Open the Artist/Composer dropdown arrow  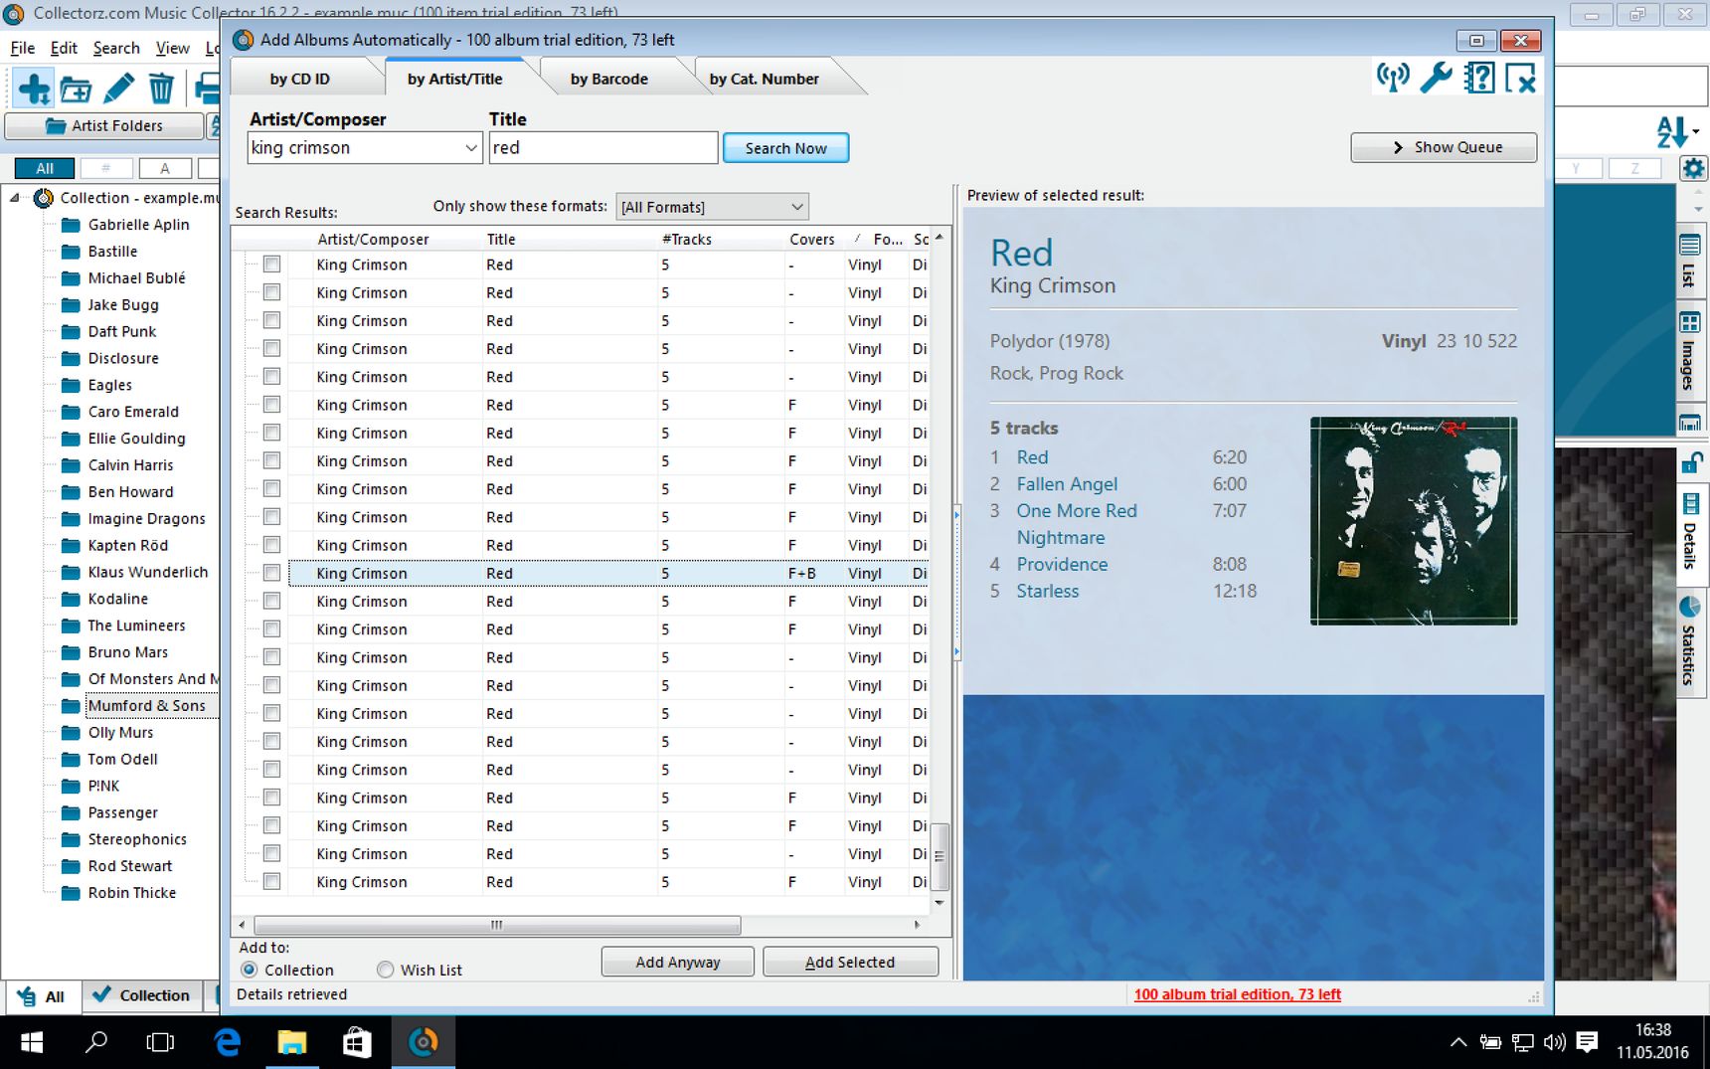tap(471, 148)
